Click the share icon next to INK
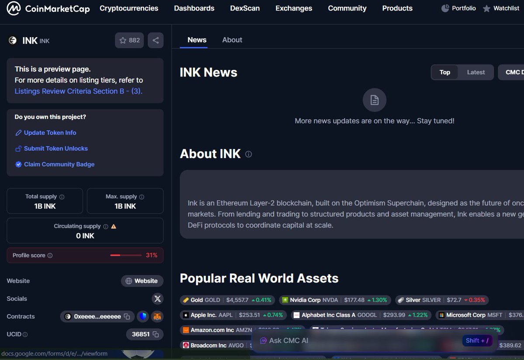The width and height of the screenshot is (524, 360). (156, 40)
